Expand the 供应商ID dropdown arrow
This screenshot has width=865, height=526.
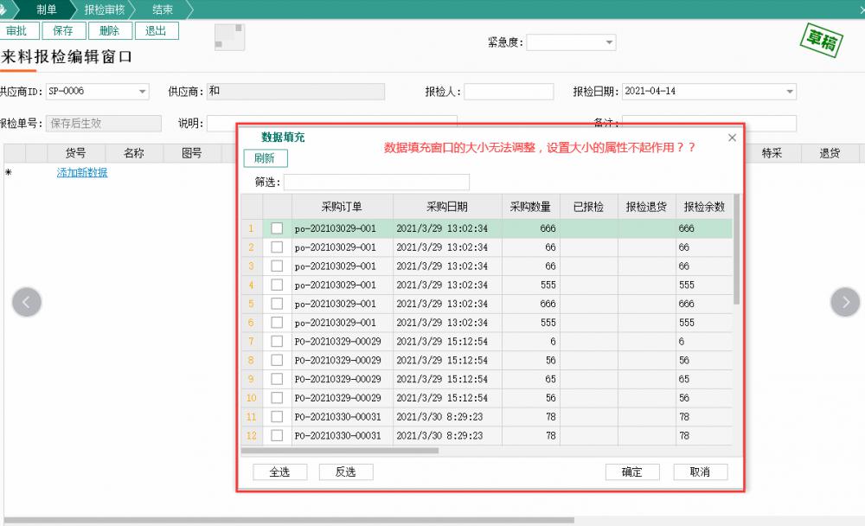pyautogui.click(x=143, y=91)
